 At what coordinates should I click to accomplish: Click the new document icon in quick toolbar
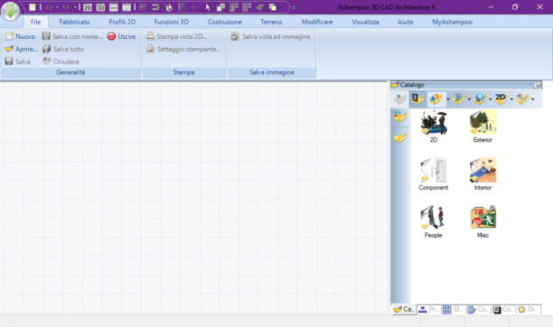click(33, 7)
